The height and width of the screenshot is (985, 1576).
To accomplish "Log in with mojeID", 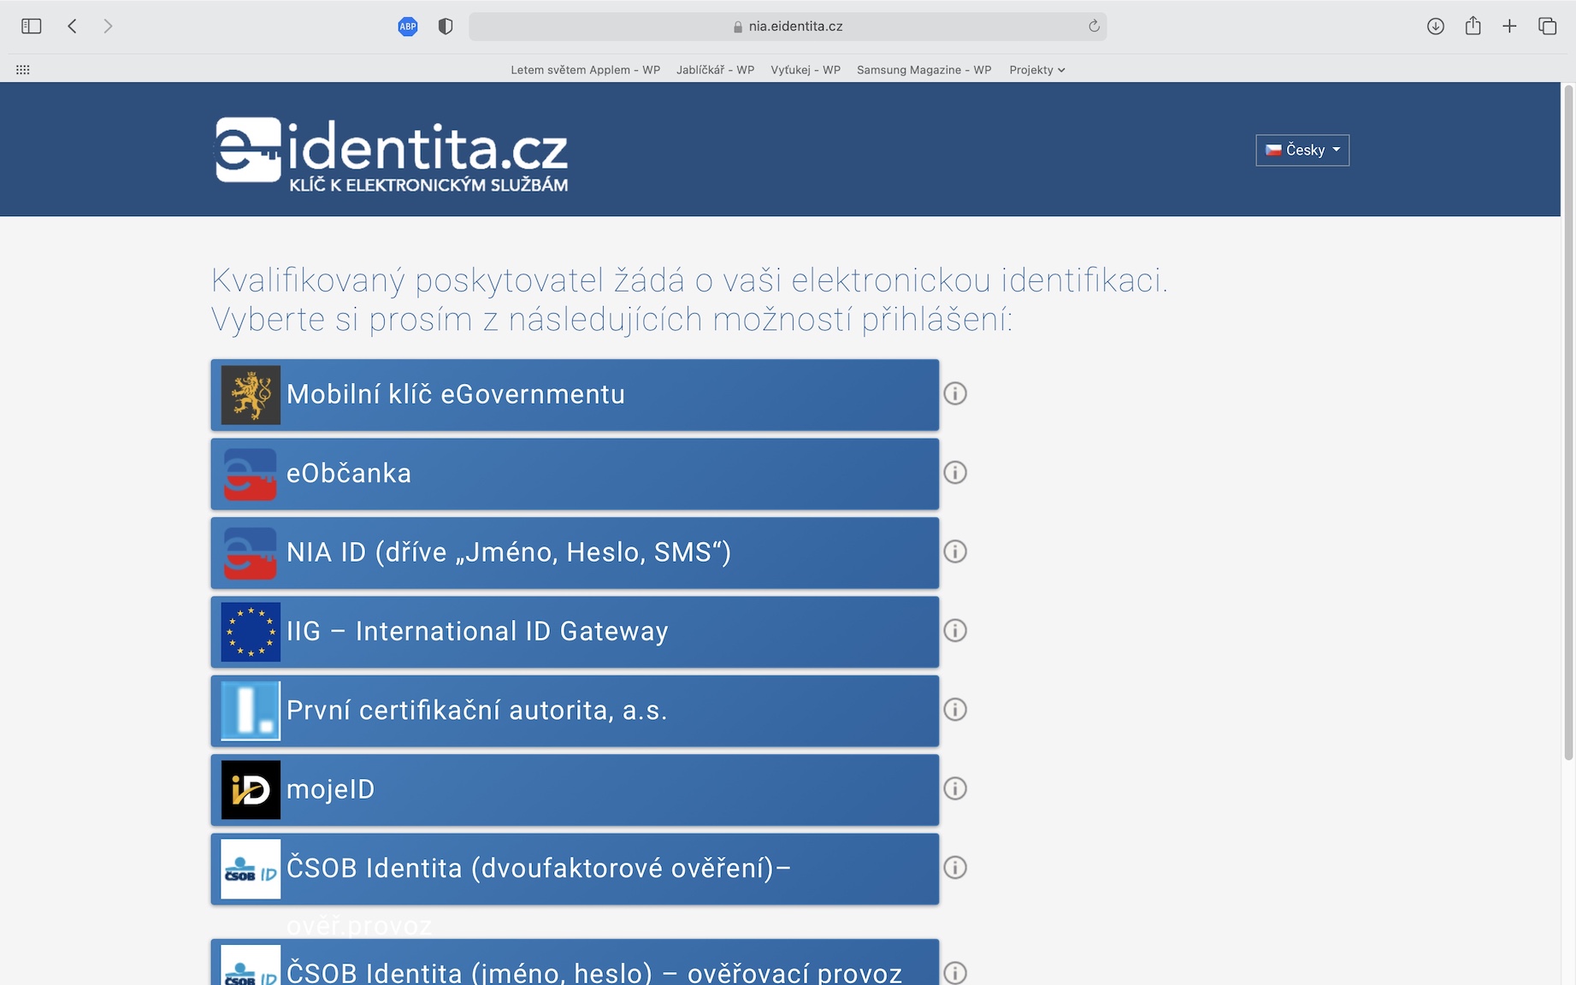I will [x=575, y=789].
